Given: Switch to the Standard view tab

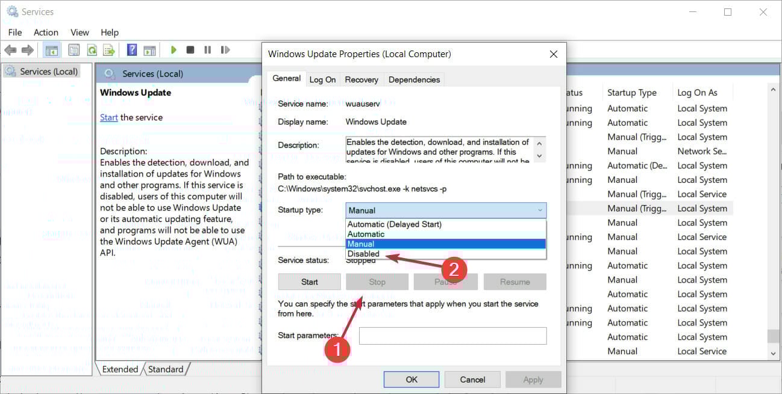Looking at the screenshot, I should click(166, 369).
